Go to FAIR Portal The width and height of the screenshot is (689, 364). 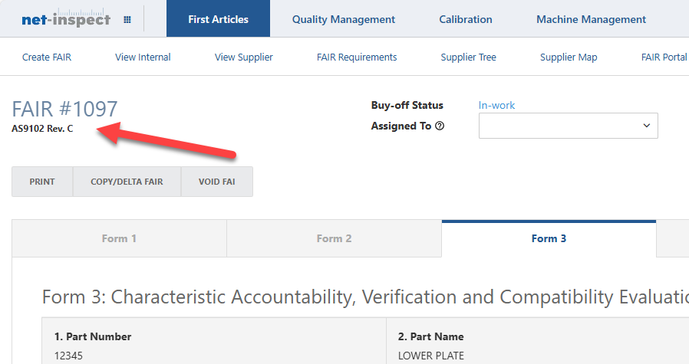point(664,57)
